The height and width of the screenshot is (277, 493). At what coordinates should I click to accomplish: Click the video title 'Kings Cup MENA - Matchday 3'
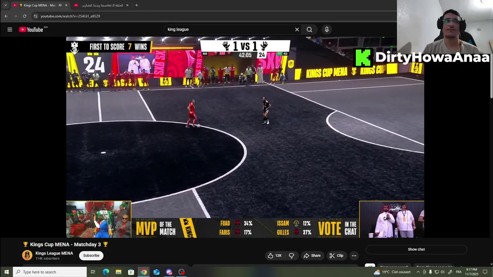pos(65,245)
